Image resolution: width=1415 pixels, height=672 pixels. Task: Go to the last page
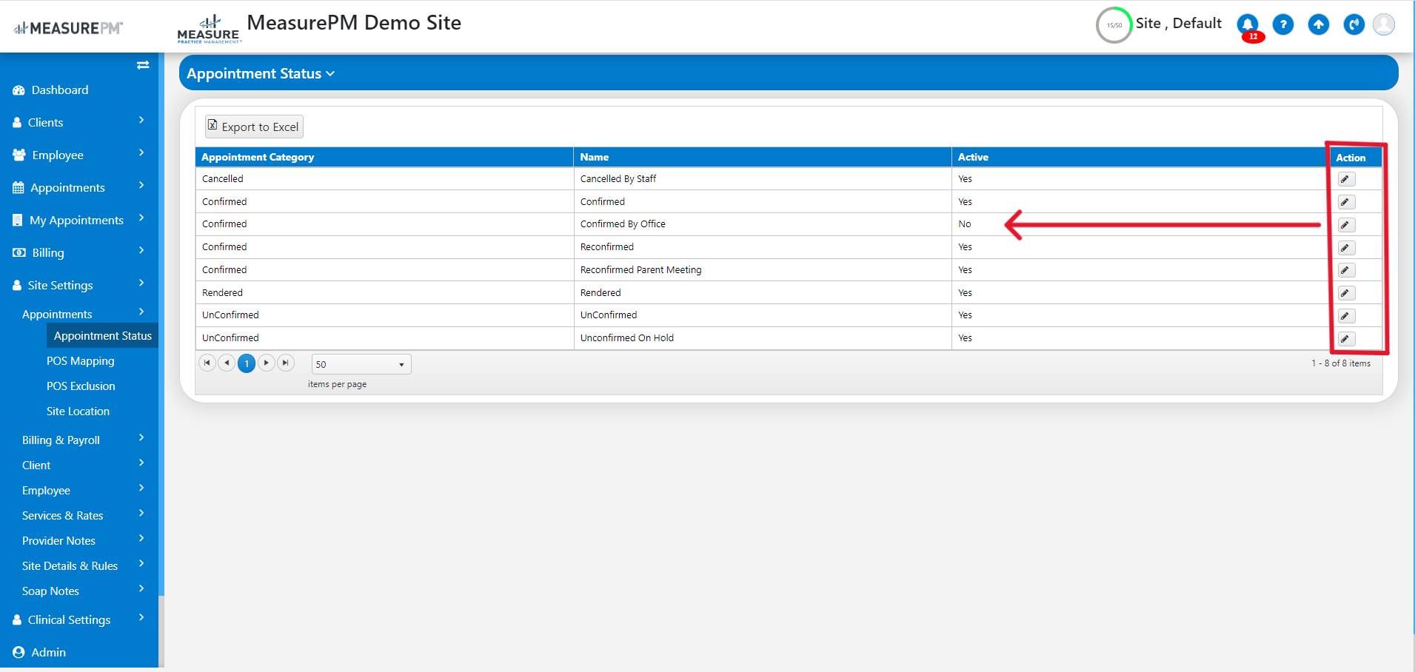pos(286,363)
